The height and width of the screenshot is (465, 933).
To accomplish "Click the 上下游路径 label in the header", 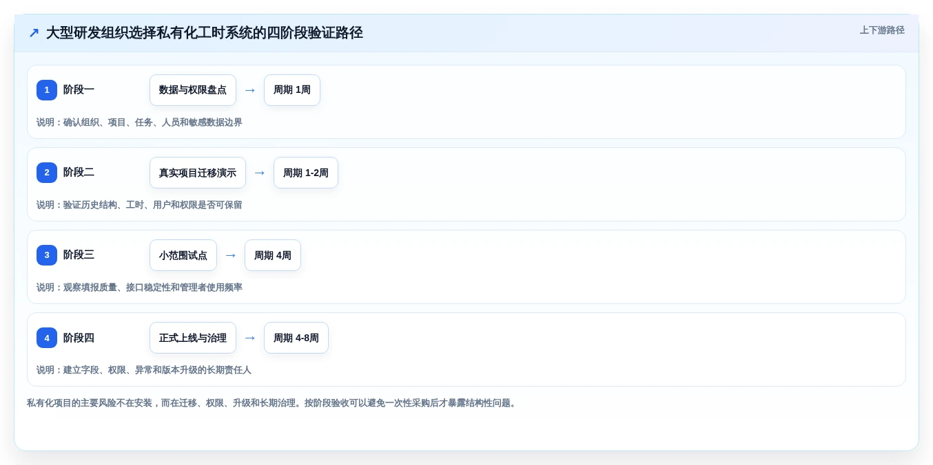I will coord(882,30).
